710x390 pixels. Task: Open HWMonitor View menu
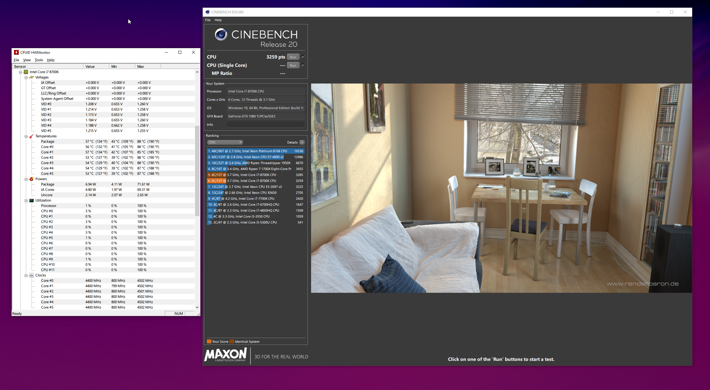click(27, 60)
